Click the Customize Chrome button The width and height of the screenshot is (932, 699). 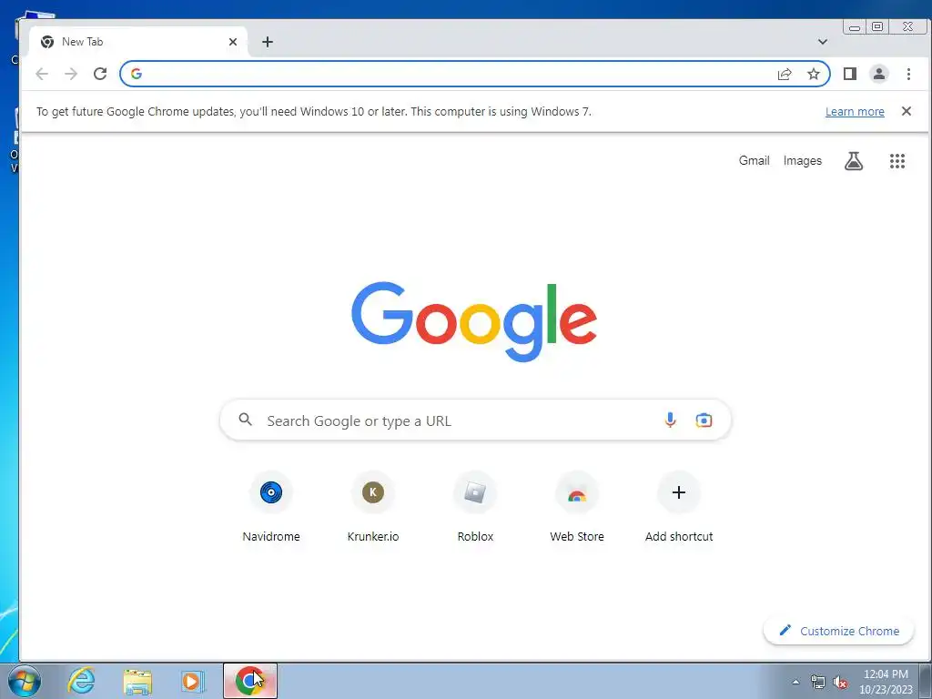tap(838, 631)
